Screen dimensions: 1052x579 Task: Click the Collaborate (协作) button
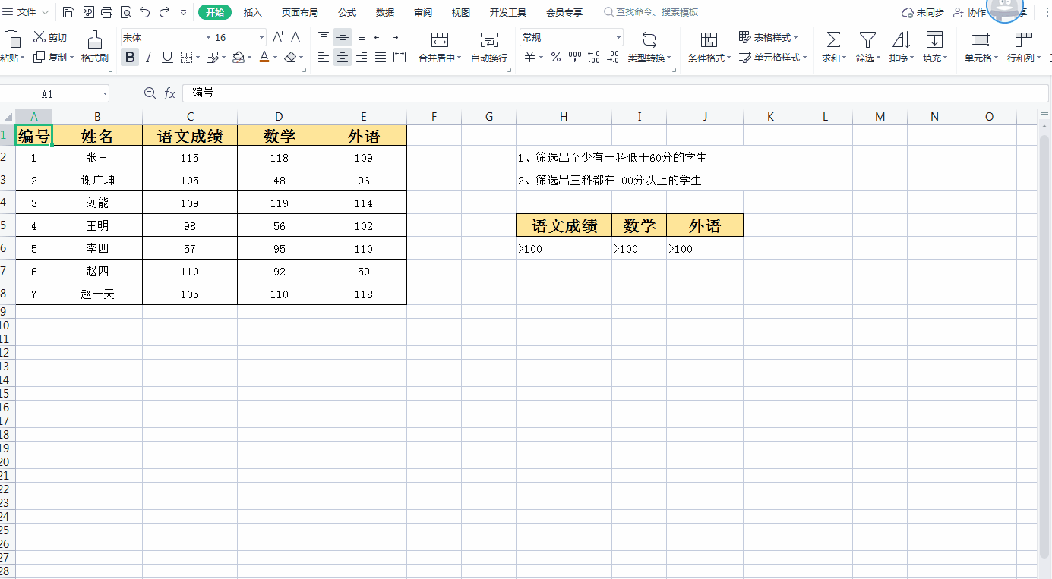(x=969, y=12)
